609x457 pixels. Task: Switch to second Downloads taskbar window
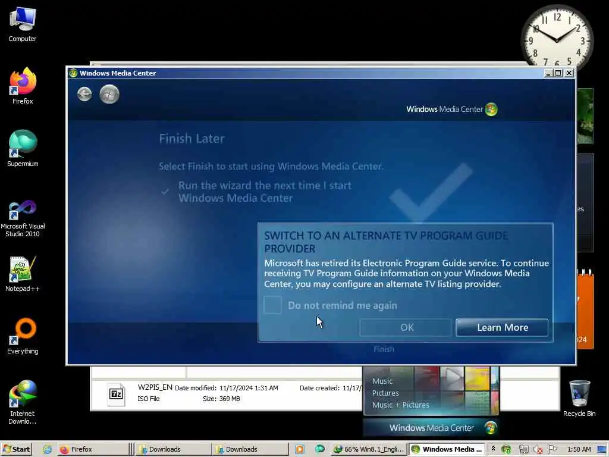250,449
